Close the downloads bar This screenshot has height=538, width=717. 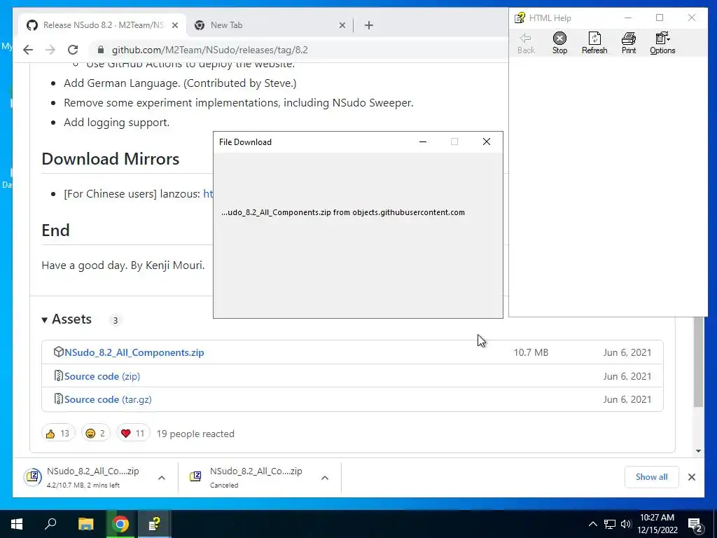tap(692, 477)
